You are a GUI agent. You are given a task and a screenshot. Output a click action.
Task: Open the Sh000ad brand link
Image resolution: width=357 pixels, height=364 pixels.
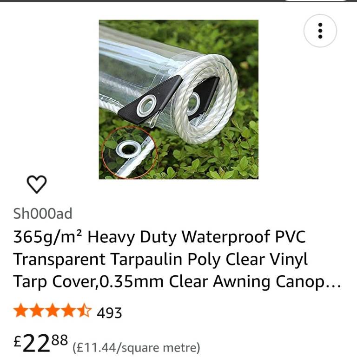coord(43,214)
